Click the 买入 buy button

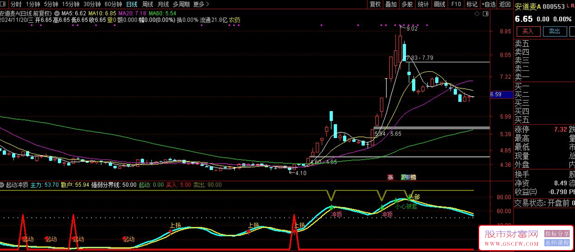pyautogui.click(x=528, y=31)
